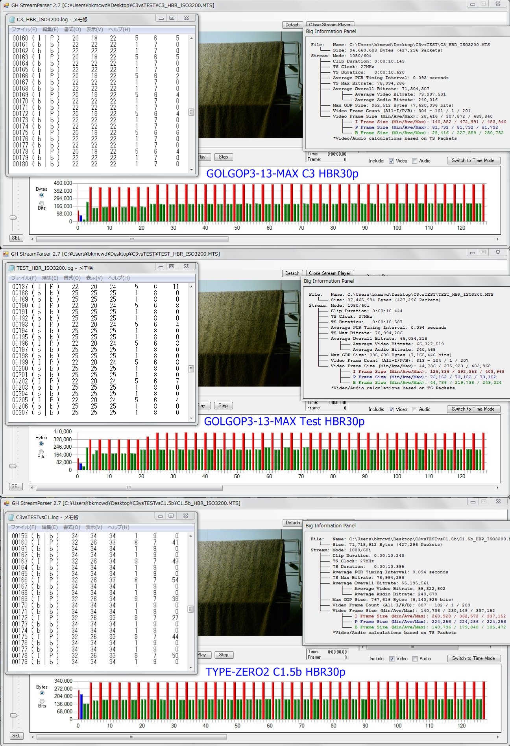Click the vertical zoom slider left of the C3 HBR30p chart
This screenshot has height=746, width=510.
point(13,217)
